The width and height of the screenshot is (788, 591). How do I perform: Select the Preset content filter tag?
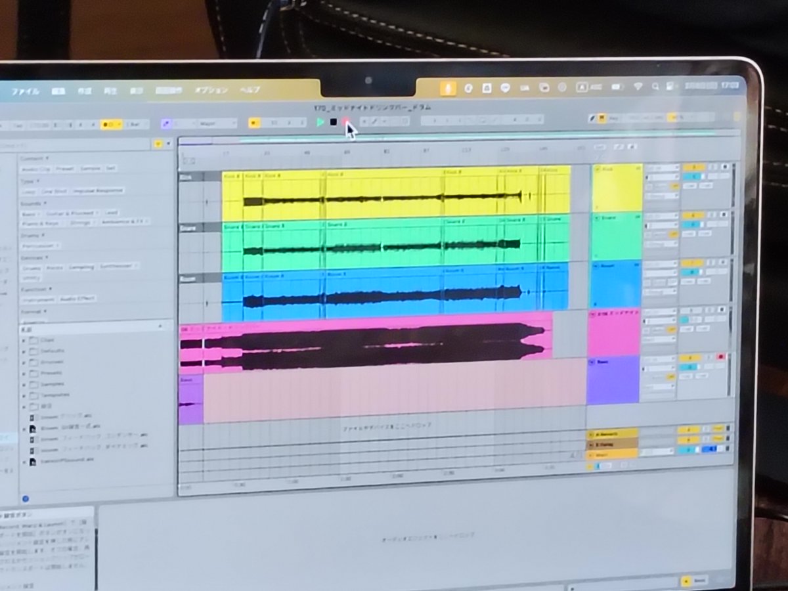tap(65, 168)
